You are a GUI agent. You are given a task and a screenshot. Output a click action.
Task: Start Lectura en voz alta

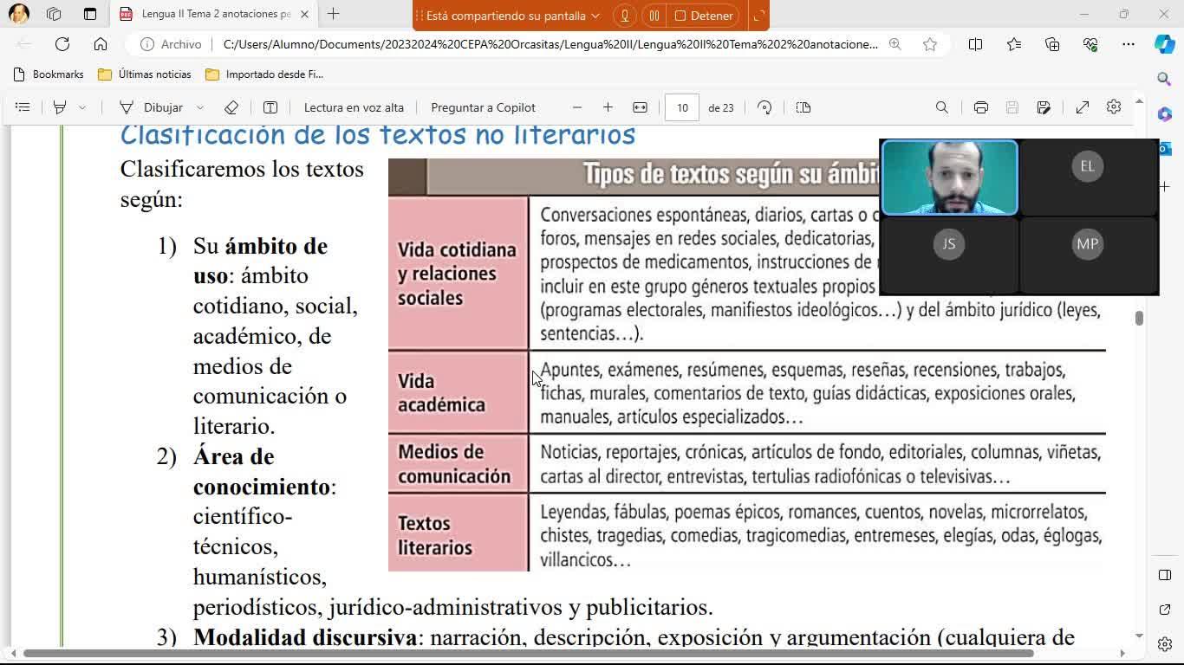tap(354, 107)
